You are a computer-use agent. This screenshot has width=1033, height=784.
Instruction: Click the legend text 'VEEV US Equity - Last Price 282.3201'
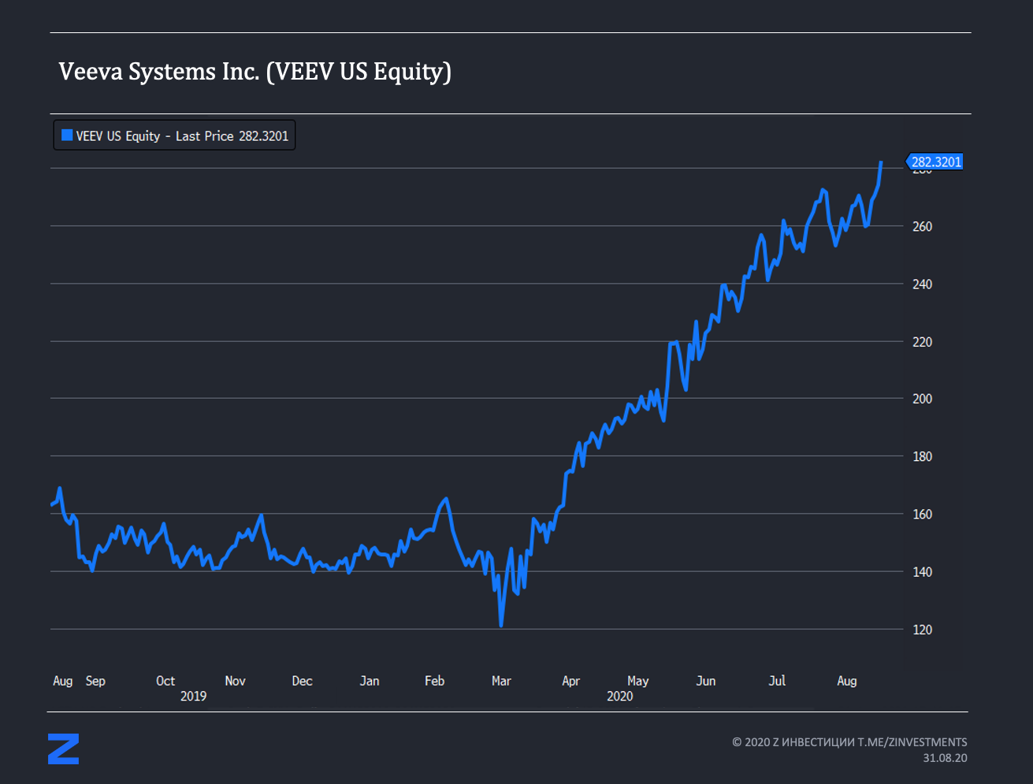tap(182, 136)
